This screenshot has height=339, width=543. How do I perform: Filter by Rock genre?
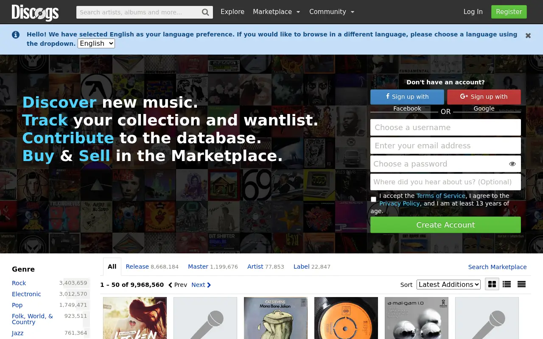19,283
